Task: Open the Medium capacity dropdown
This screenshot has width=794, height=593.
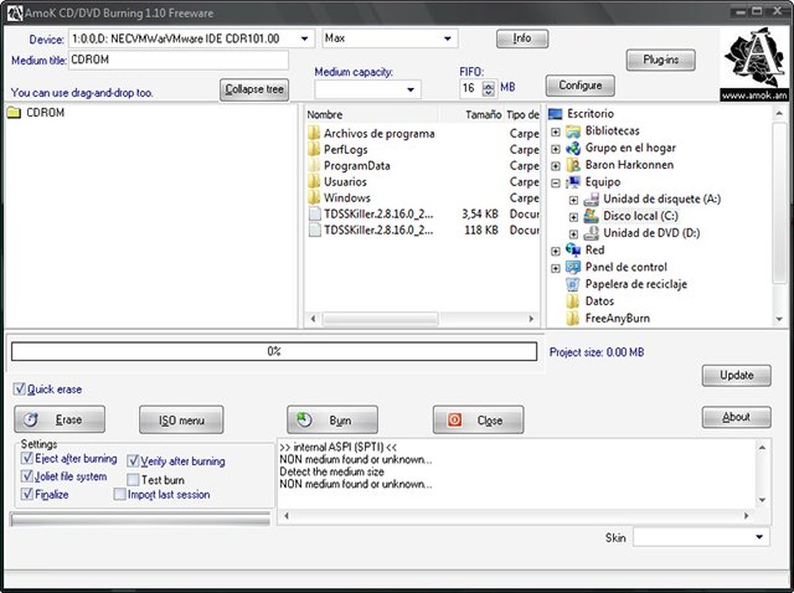Action: tap(411, 89)
